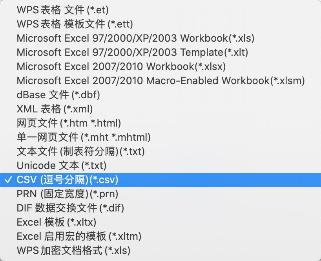Select Excel 2007/2010 Macro-Enabled Workbook (*.xlsm)

tap(160, 81)
